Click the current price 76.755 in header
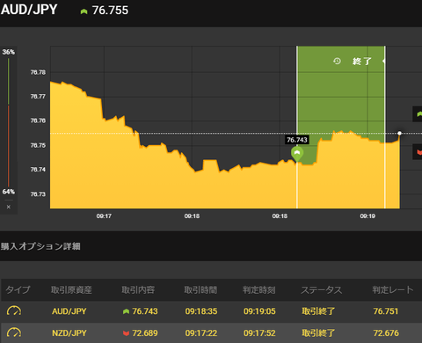The height and width of the screenshot is (343, 422). coord(110,11)
